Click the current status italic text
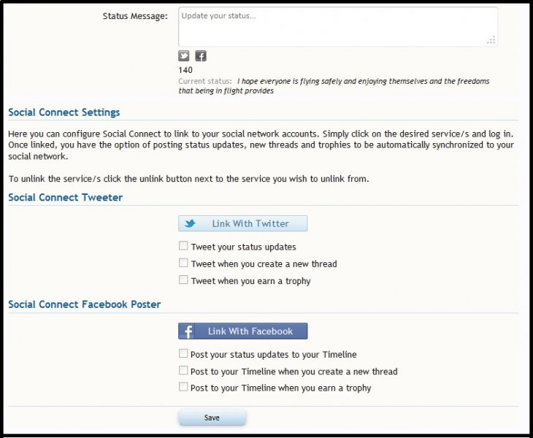 point(334,86)
